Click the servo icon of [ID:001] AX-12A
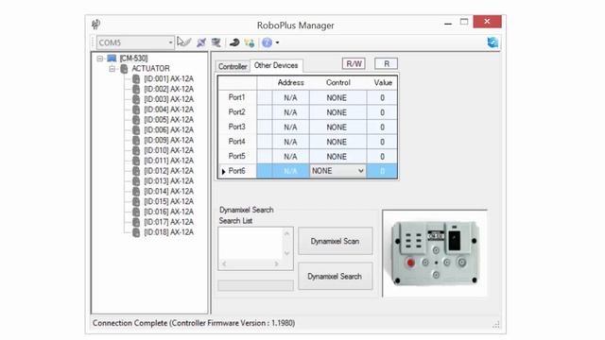This screenshot has height=340, width=605. [136, 79]
